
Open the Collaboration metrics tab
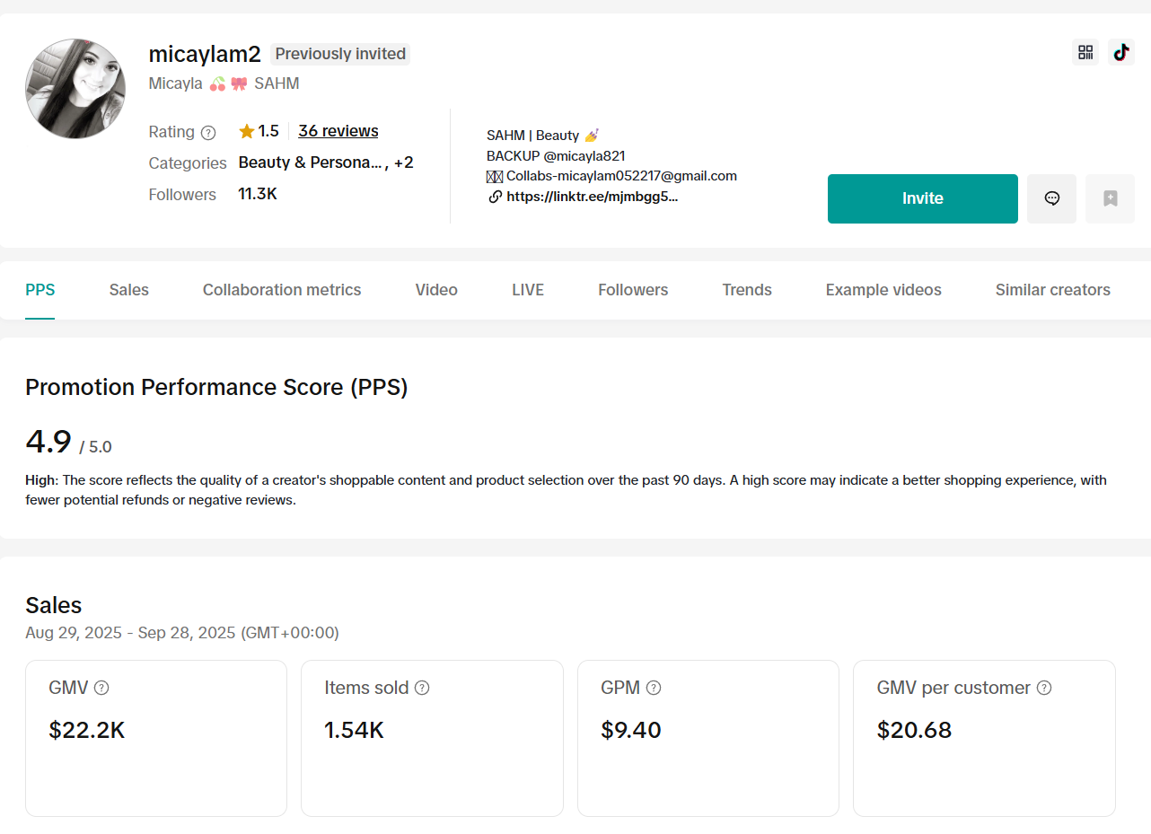[x=282, y=290]
